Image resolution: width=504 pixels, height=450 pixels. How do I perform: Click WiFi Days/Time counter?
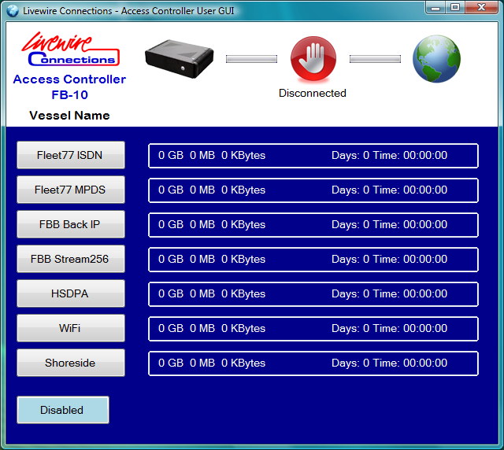[x=389, y=328]
